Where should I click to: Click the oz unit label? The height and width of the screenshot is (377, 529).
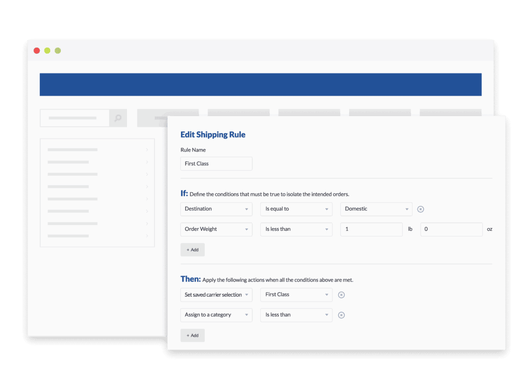(x=489, y=229)
